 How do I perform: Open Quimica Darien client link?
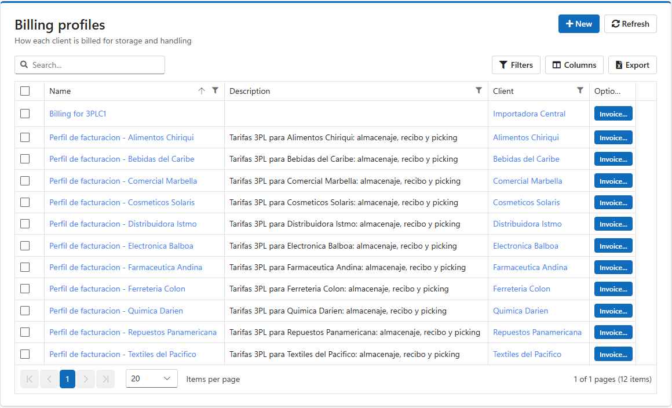520,311
